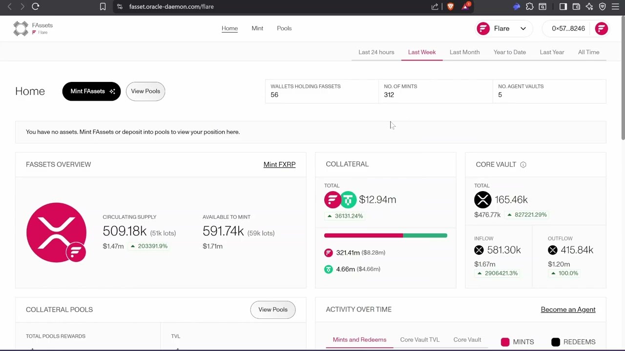Viewport: 625px width, 351px height.
Task: Click the Core Vault total 165.46k
Action: (511, 199)
